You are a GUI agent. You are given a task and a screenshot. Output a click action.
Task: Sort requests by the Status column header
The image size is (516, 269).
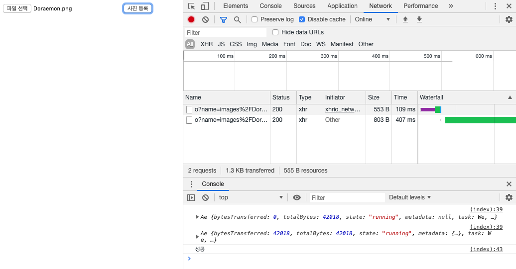[x=283, y=97]
